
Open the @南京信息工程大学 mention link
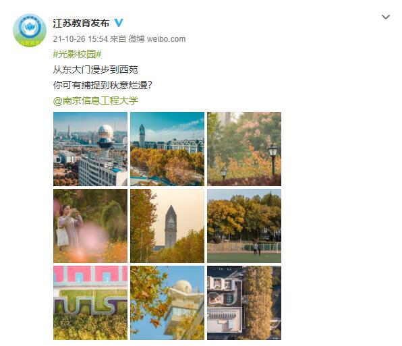click(x=95, y=100)
